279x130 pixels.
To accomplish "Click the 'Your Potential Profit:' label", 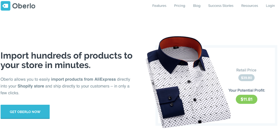I will point(247,90).
